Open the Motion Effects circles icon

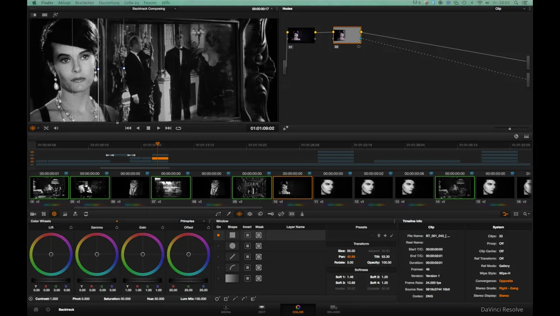coord(75,214)
